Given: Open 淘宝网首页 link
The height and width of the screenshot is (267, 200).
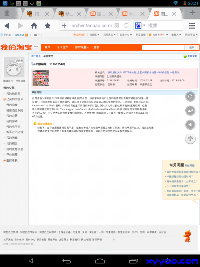Looking at the screenshot, I should pos(79,35).
